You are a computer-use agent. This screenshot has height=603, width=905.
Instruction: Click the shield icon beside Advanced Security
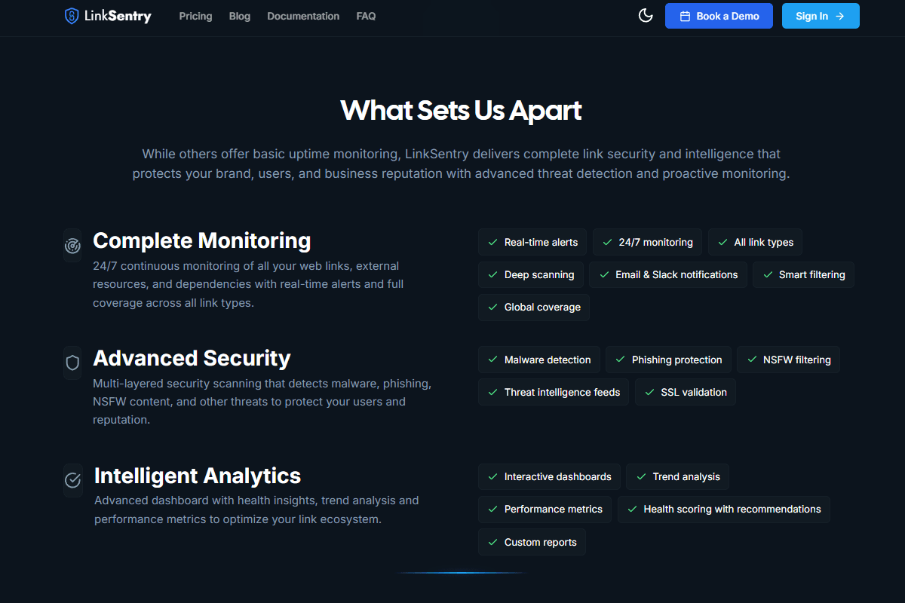[x=72, y=363]
